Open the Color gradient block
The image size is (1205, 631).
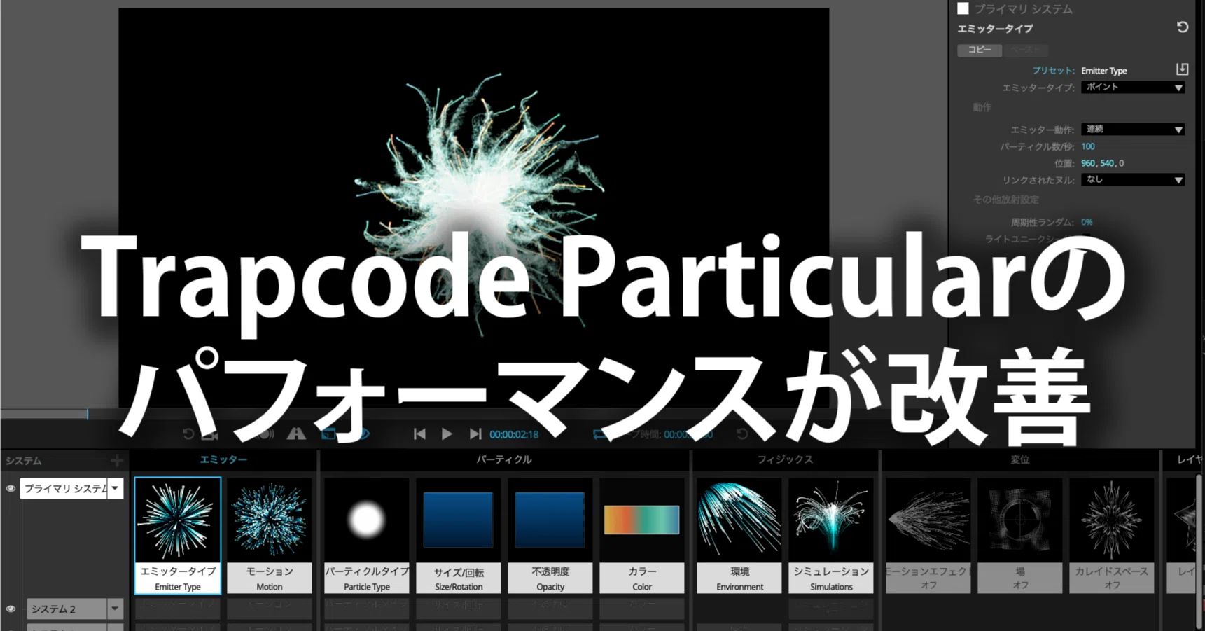(x=641, y=536)
